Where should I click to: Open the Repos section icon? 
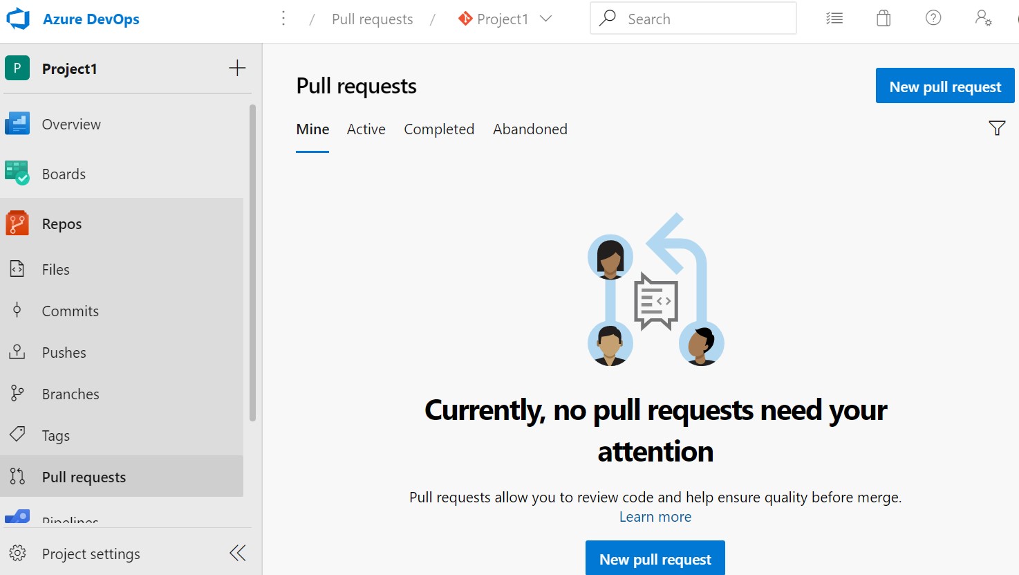coord(17,223)
